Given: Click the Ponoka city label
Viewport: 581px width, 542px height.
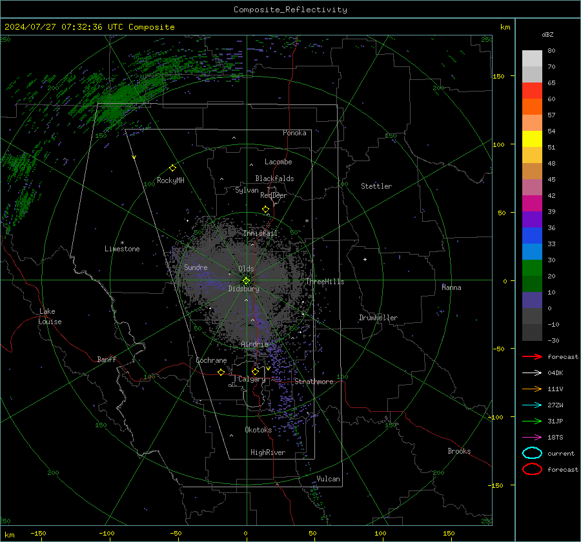Looking at the screenshot, I should (294, 133).
